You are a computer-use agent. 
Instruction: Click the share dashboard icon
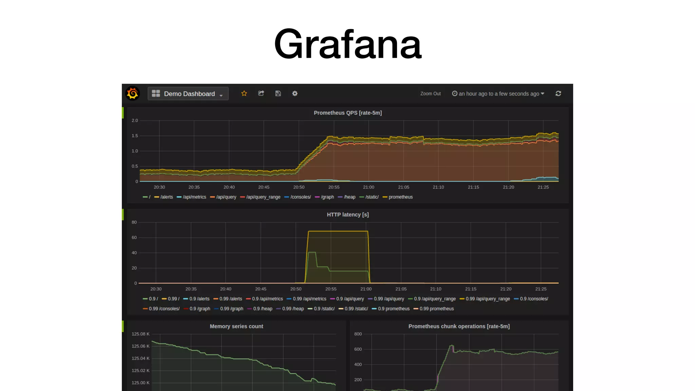261,93
